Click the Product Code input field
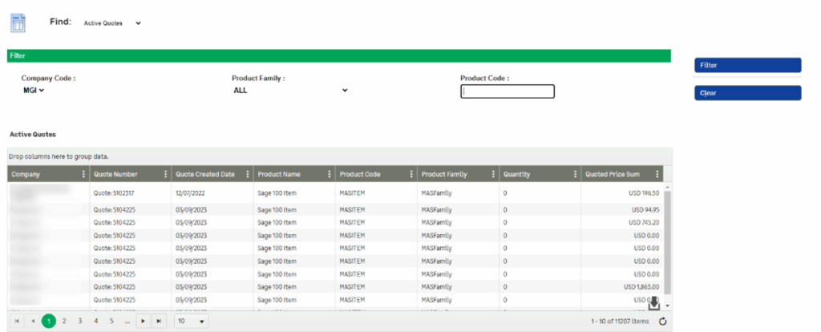The image size is (821, 332). [x=507, y=91]
